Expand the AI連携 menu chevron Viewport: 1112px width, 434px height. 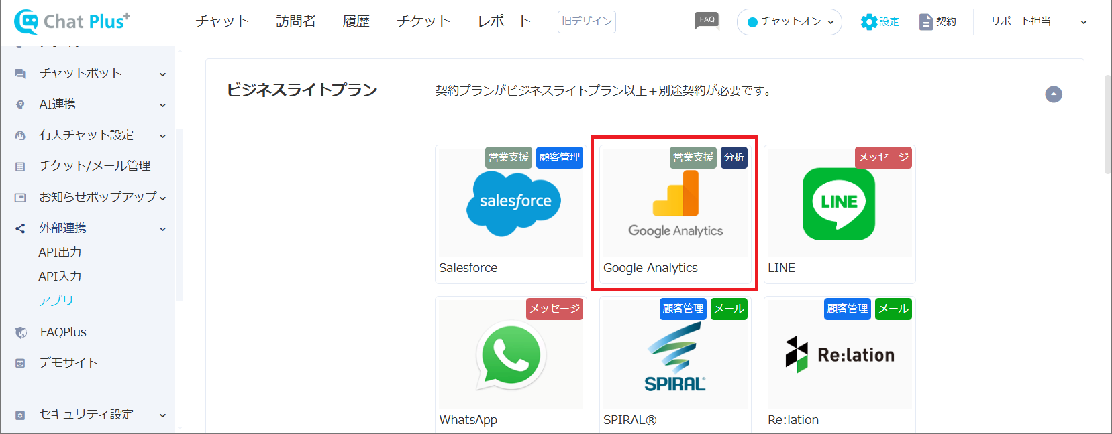pos(162,105)
